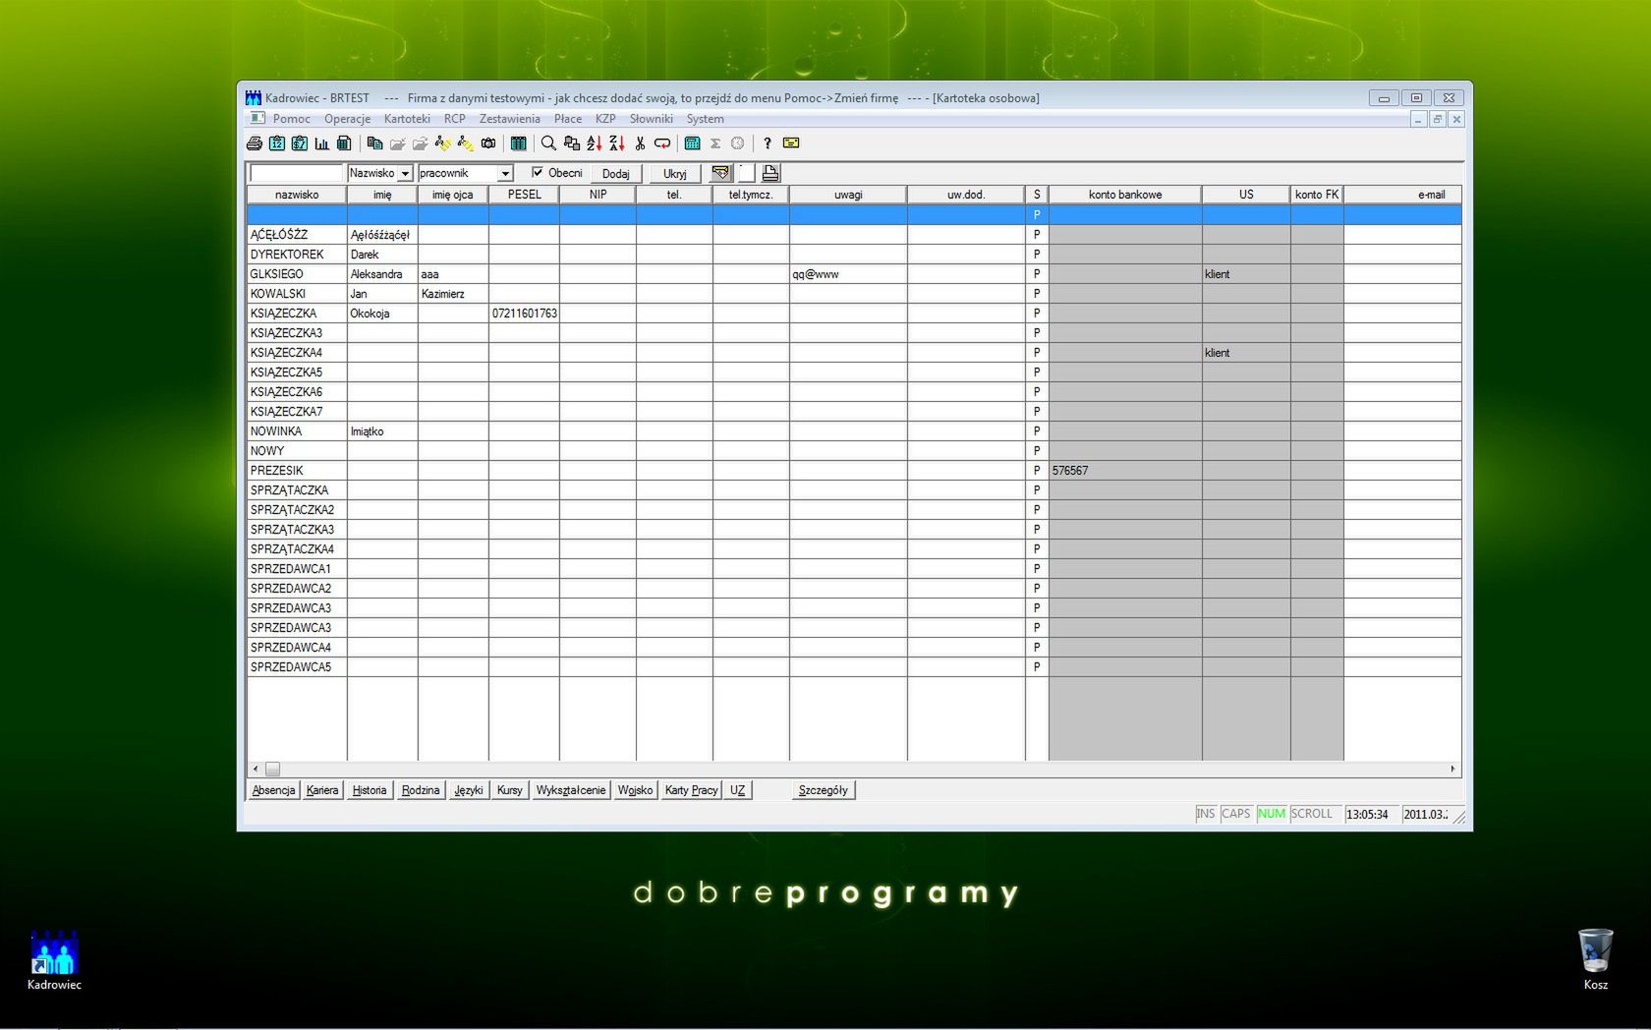Open the Zestawienia menu
This screenshot has height=1030, width=1651.
click(509, 119)
